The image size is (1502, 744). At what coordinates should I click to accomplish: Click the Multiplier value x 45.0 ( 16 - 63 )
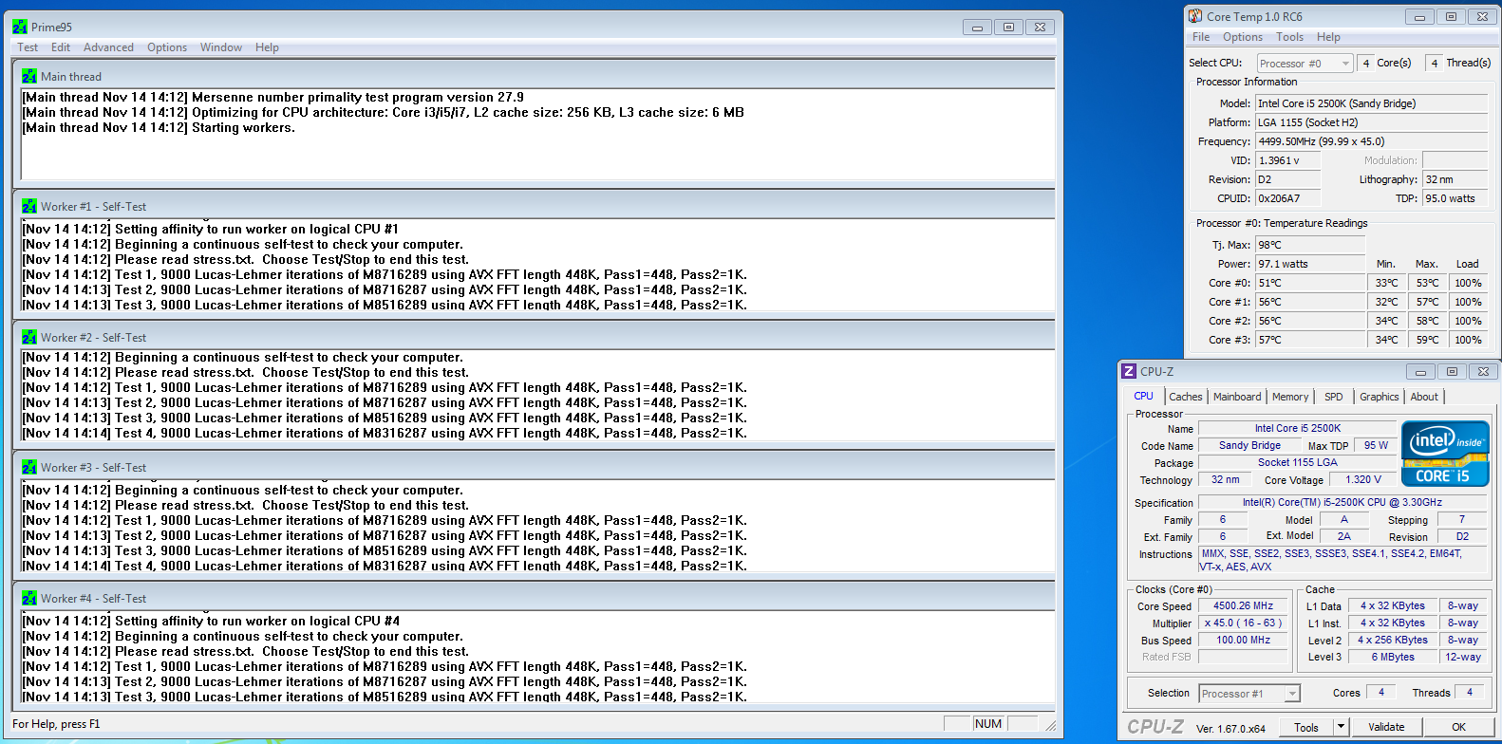[x=1243, y=623]
